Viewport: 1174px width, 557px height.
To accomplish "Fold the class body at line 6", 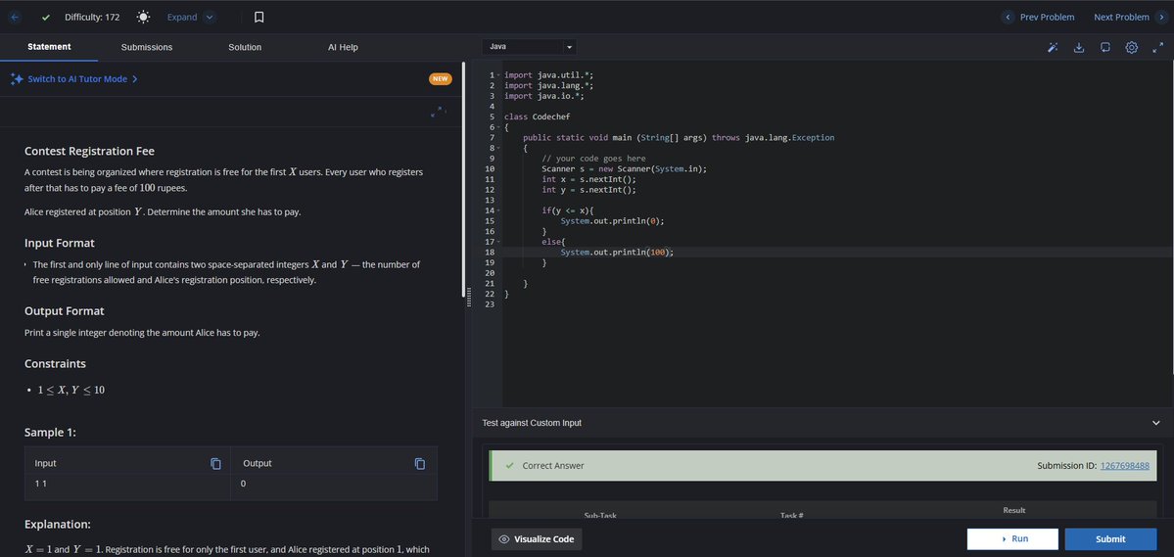I will pyautogui.click(x=498, y=127).
